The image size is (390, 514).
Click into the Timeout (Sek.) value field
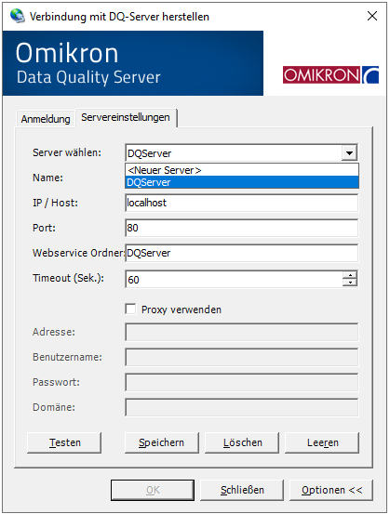234,279
